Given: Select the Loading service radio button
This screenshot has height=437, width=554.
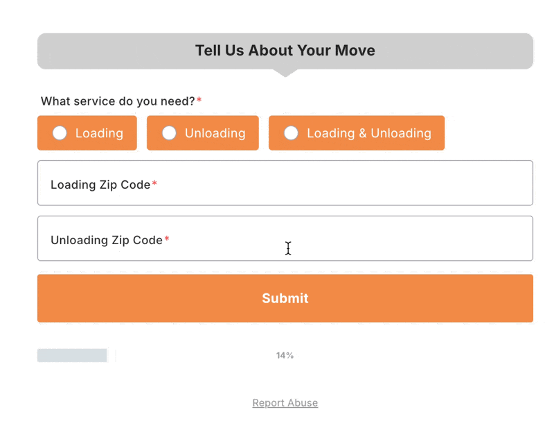Looking at the screenshot, I should [x=87, y=132].
